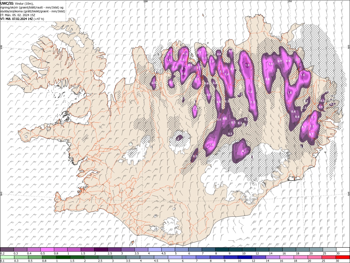This screenshot has height=263, width=350.
Task: Click the deep blue 10–12 lower legend swatch
Action: [x=245, y=257]
